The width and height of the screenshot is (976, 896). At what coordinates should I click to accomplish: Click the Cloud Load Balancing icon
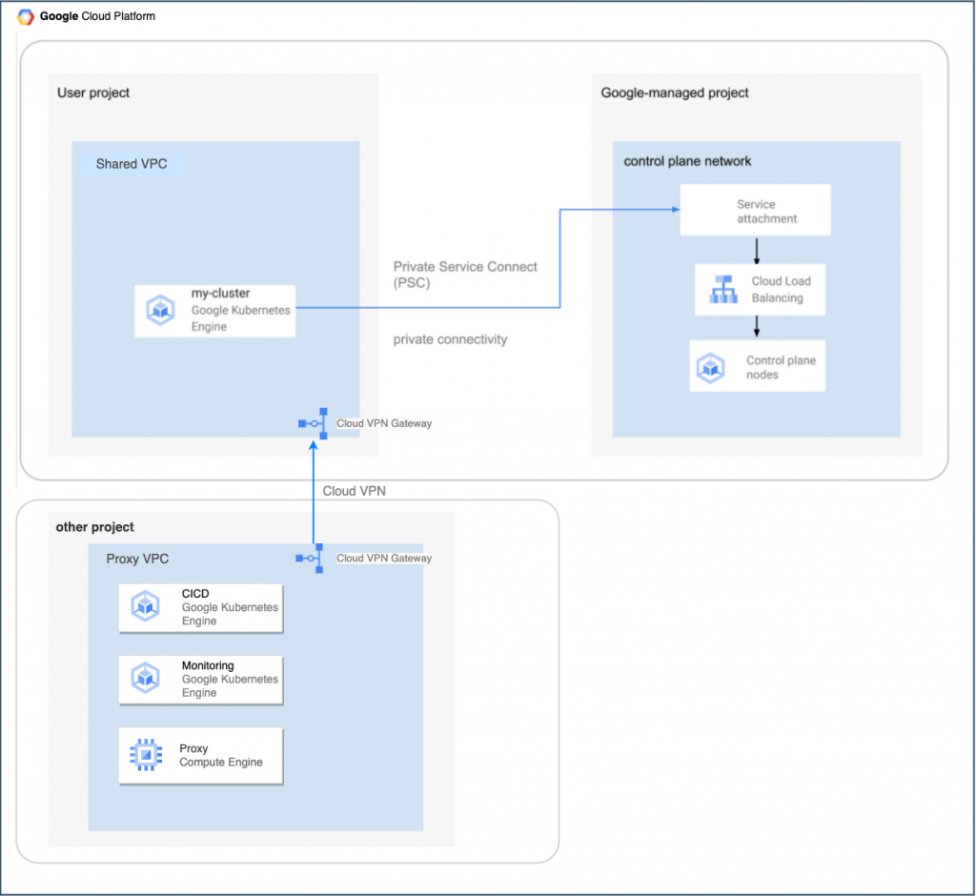(723, 290)
